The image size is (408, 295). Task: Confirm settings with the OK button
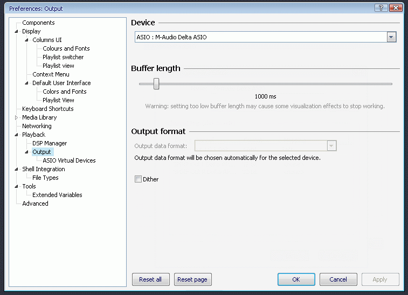coord(296,279)
